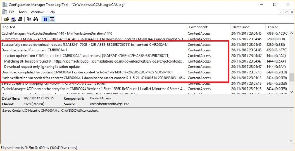Open the Tools menu
This screenshot has height=151, width=295.
point(22,12)
